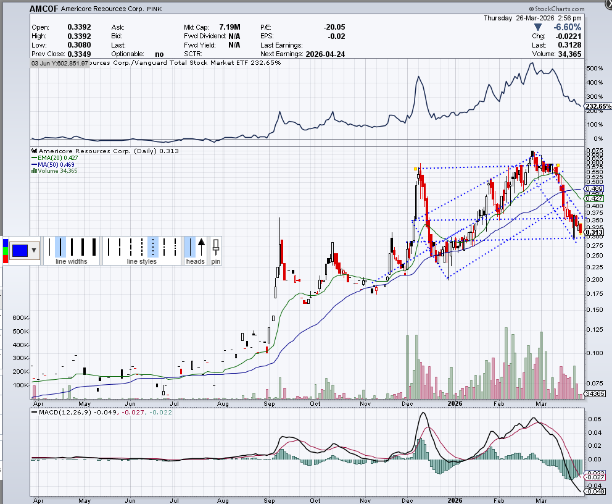Choose the dotted line style
This screenshot has height=504, width=612.
[153, 247]
